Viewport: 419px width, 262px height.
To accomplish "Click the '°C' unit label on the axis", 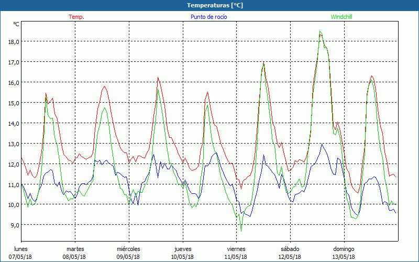I will [x=16, y=24].
